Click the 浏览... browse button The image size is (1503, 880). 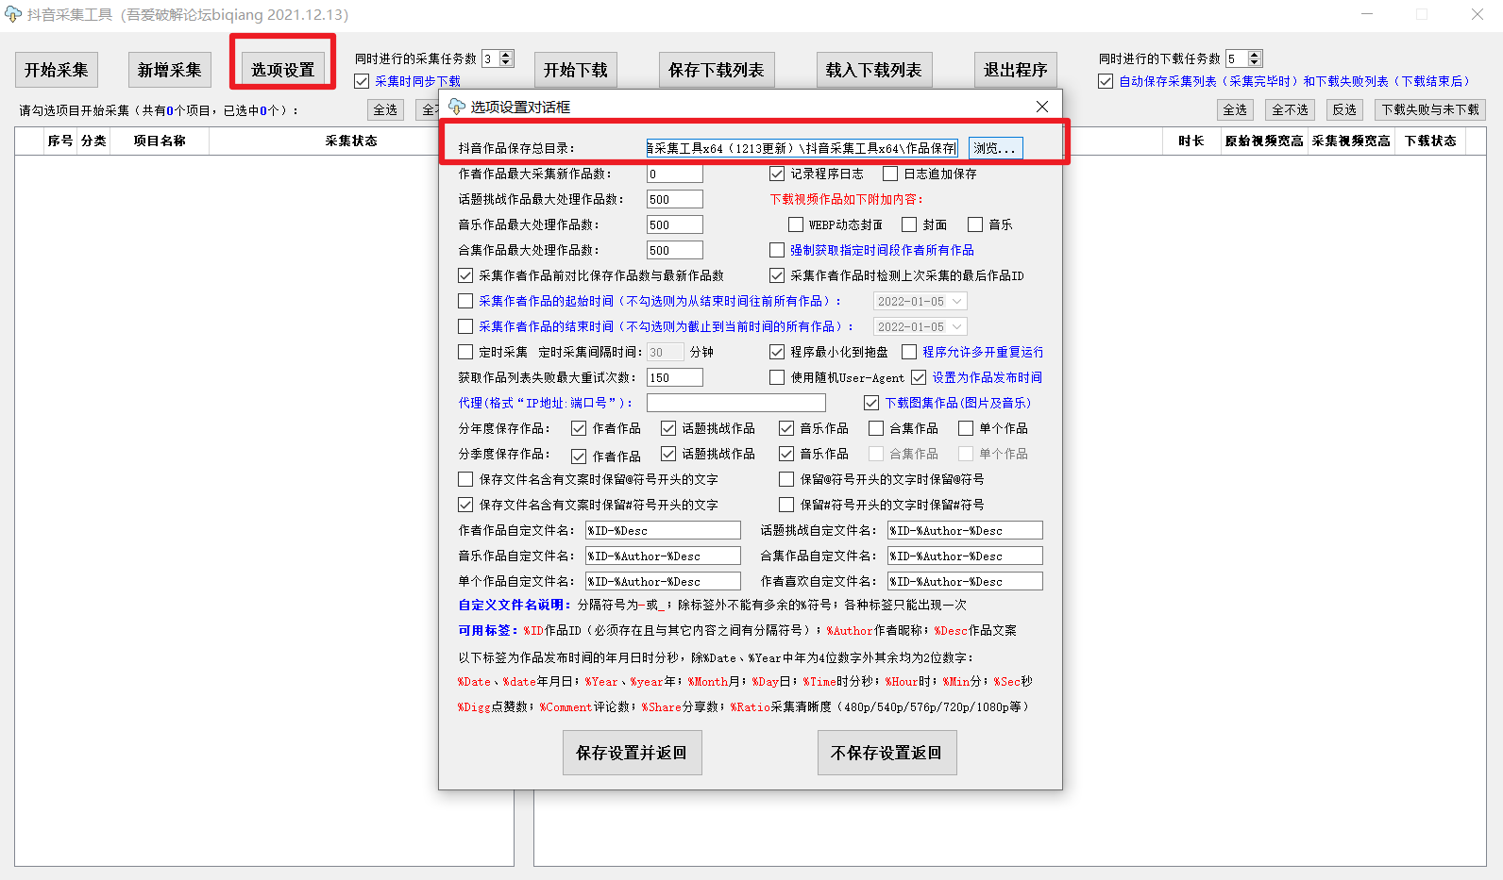tap(995, 148)
